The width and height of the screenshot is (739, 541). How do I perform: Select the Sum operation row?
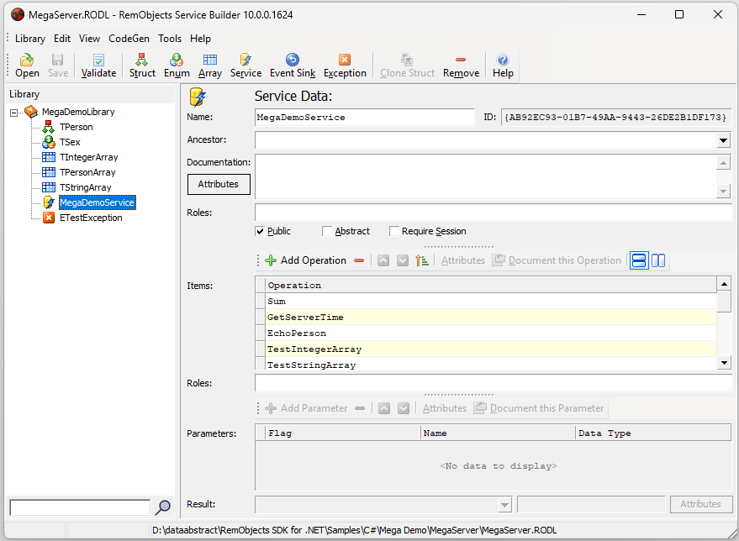click(490, 302)
